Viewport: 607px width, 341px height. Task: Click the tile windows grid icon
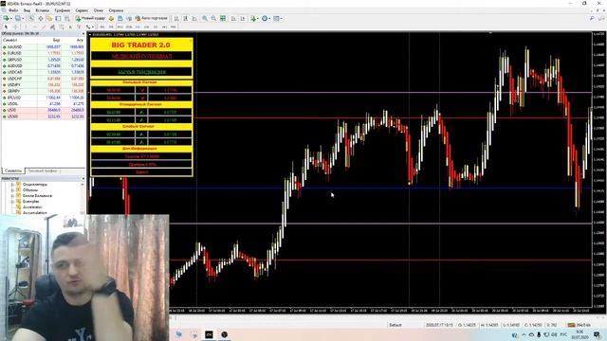tap(223, 18)
